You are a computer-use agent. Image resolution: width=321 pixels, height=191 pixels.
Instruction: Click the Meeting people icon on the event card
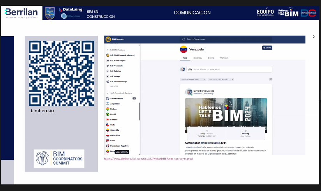pos(245,131)
